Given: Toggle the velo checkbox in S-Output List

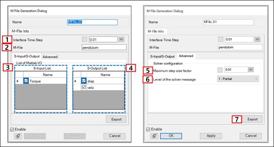Looking at the screenshot, I should tap(84, 87).
